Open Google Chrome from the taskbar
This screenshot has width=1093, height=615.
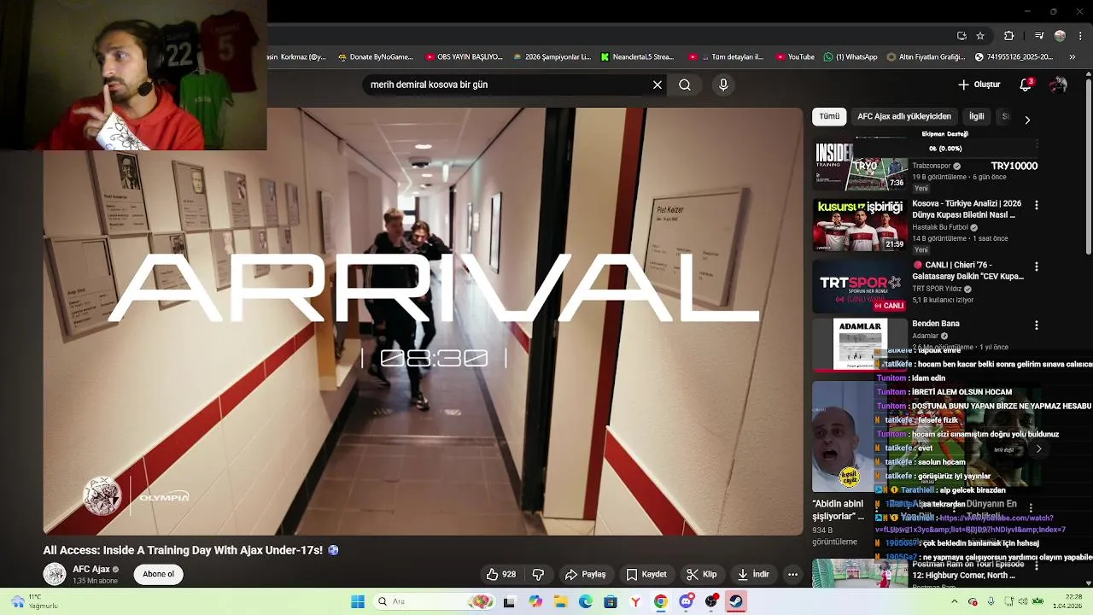[661, 601]
